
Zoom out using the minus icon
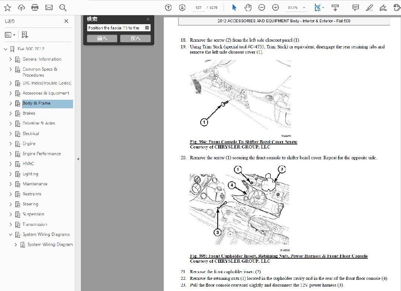pyautogui.click(x=261, y=7)
